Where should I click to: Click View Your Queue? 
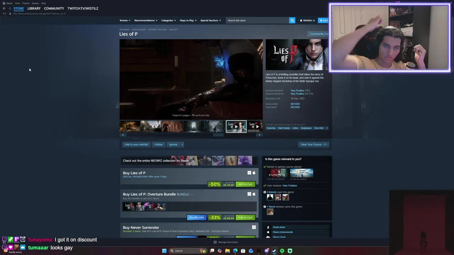(314, 144)
